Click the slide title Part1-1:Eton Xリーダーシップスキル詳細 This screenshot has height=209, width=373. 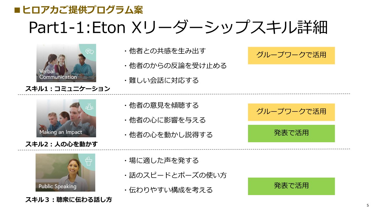pyautogui.click(x=178, y=28)
